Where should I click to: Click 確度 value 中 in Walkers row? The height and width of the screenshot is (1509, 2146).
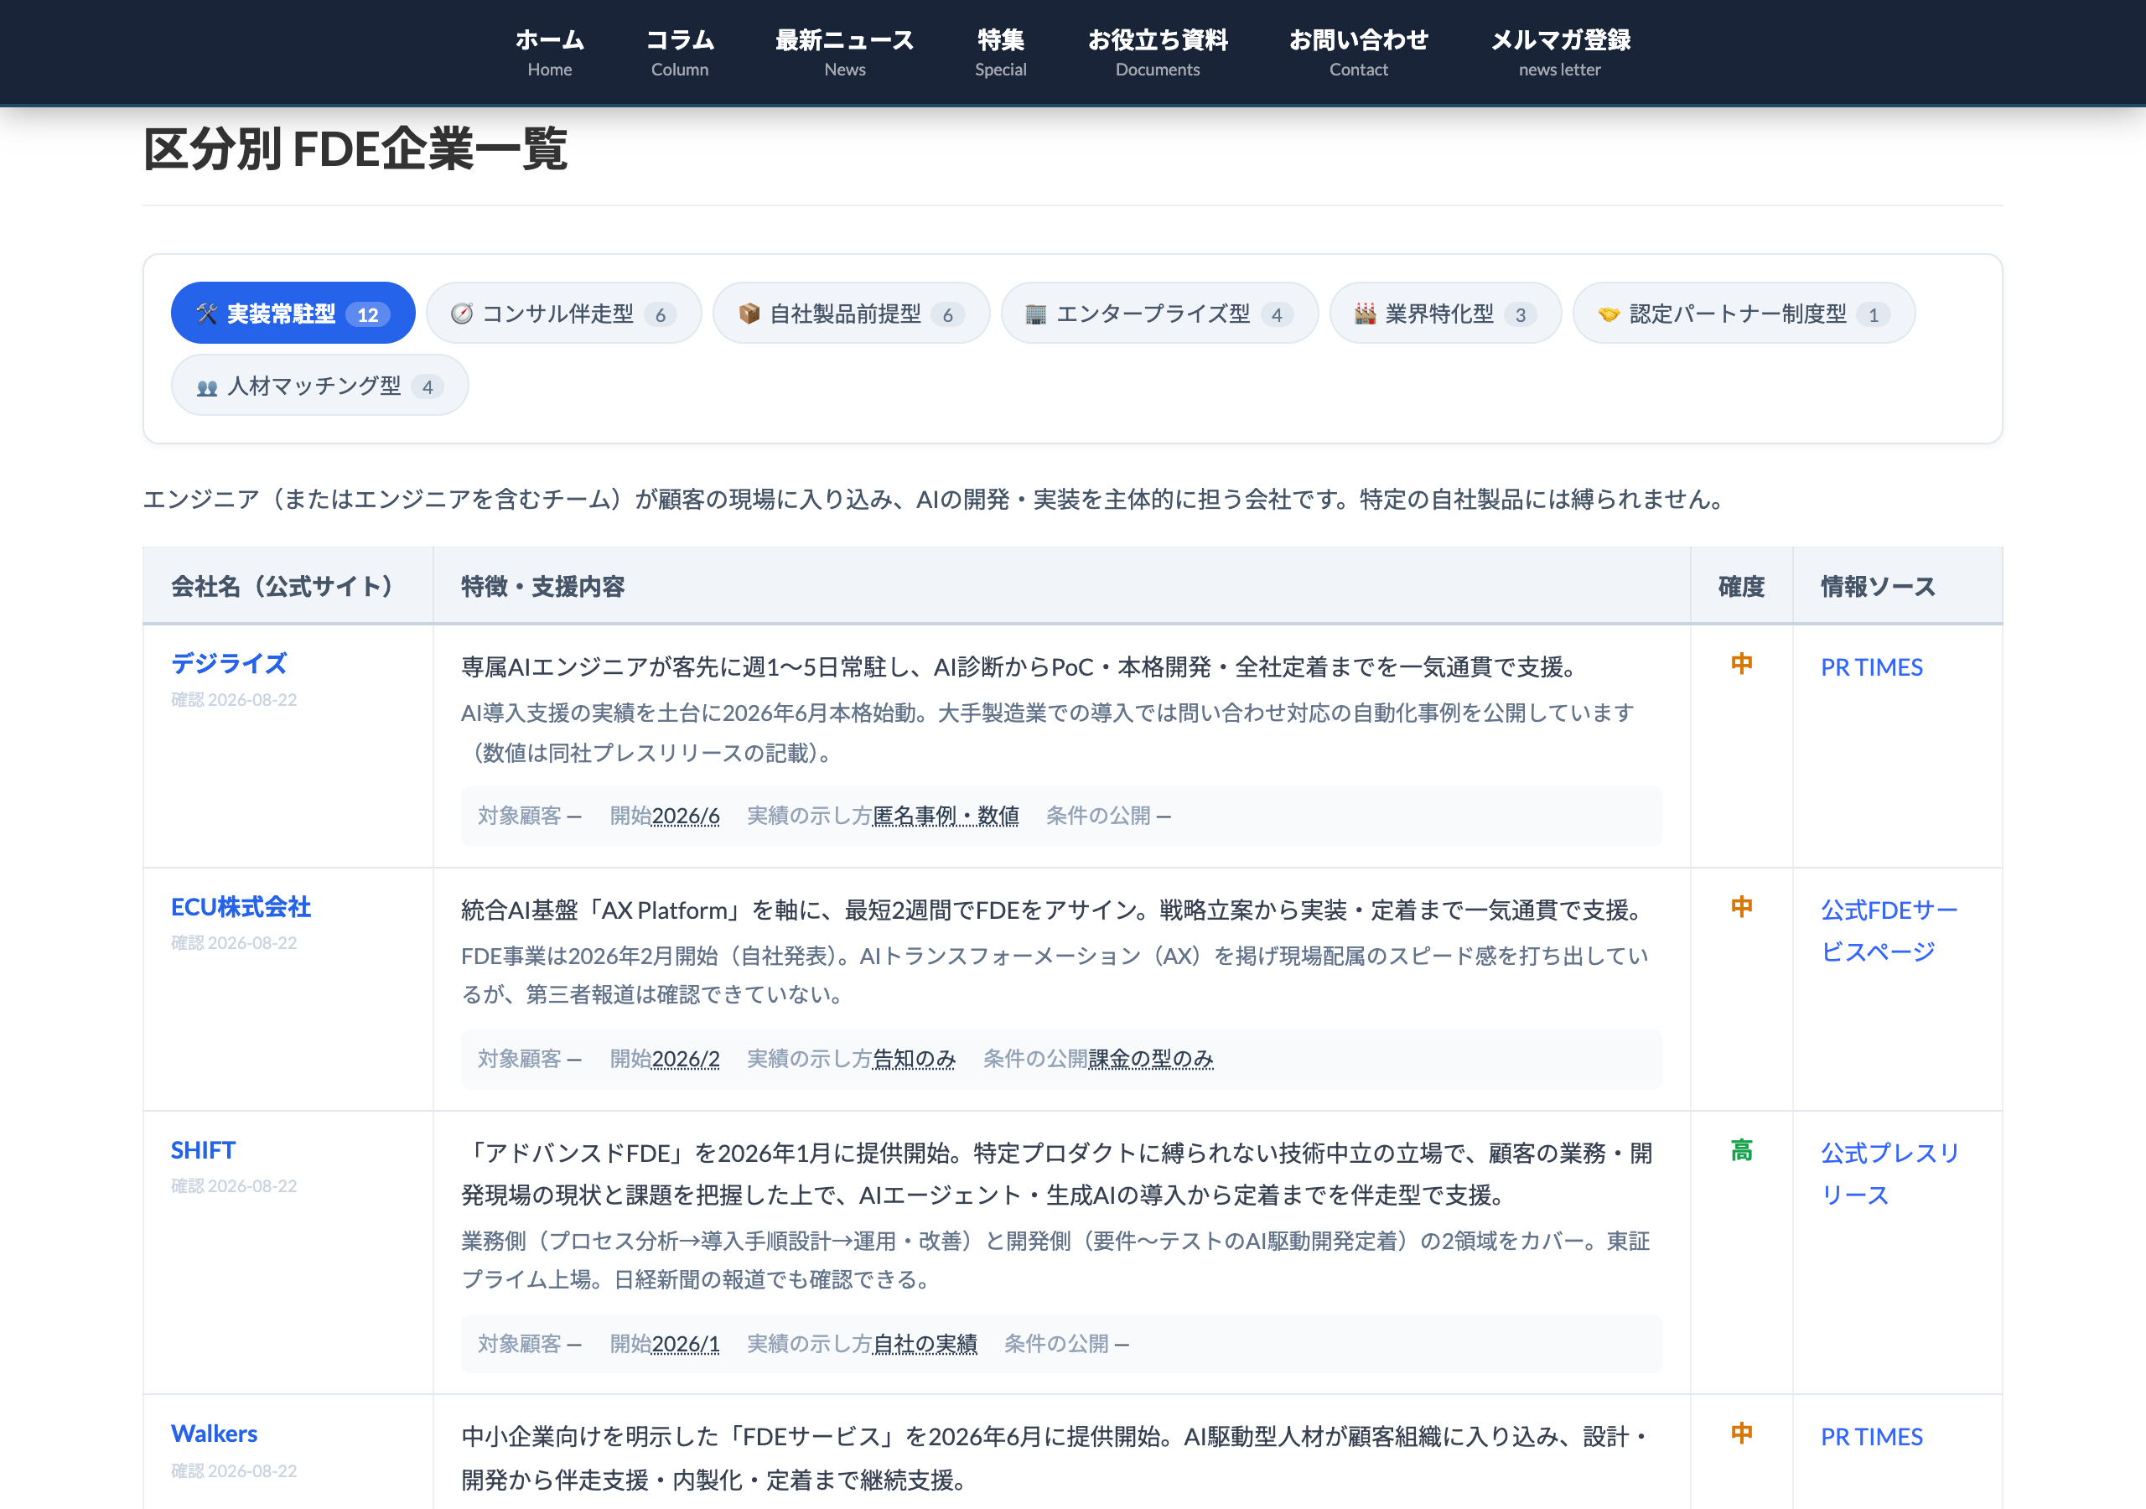1741,1434
